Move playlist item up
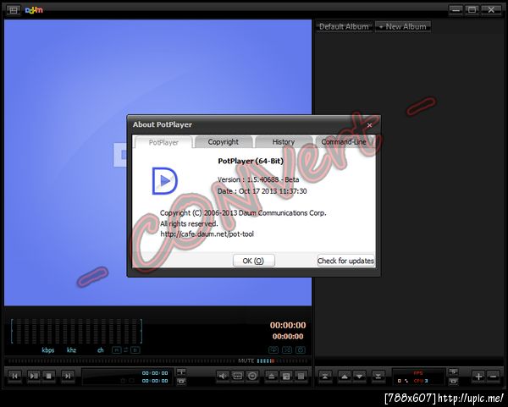 point(345,377)
